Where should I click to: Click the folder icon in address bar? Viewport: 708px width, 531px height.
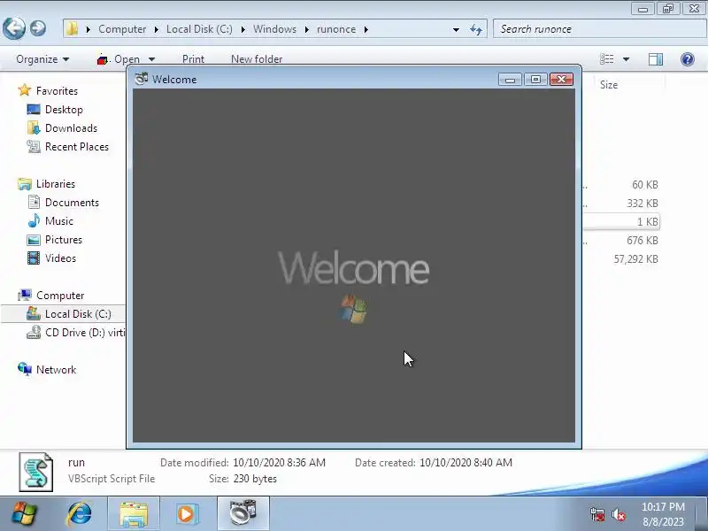tap(72, 29)
